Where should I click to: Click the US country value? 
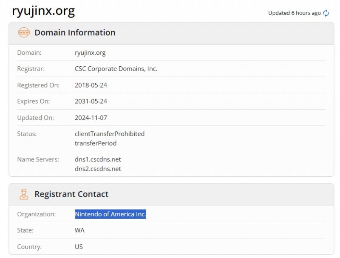(x=79, y=247)
